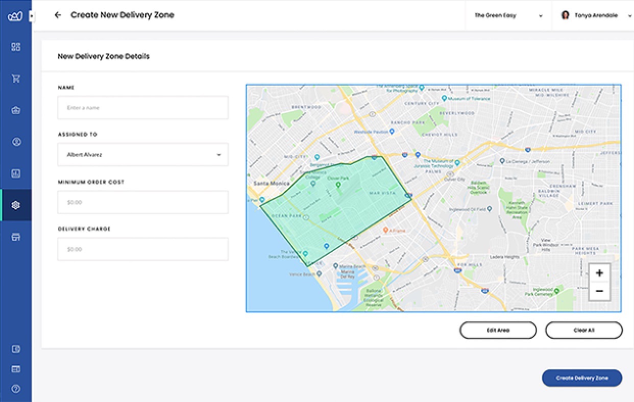Image resolution: width=634 pixels, height=402 pixels.
Task: Click the Edit Area button
Action: click(498, 330)
